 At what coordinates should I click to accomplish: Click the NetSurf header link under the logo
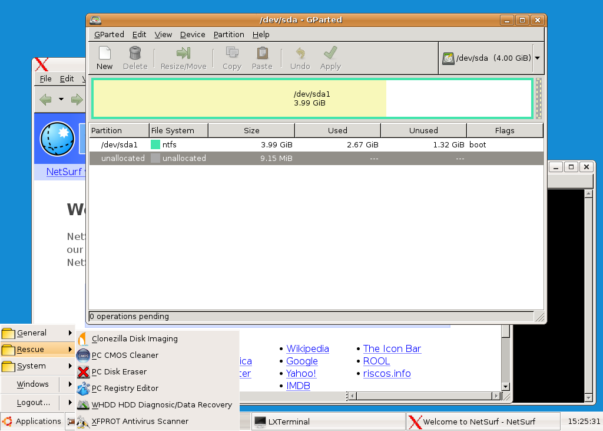click(x=65, y=172)
